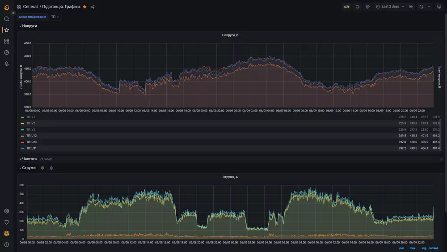Go to the General folder breadcrumb
447x252 pixels.
(x=30, y=7)
